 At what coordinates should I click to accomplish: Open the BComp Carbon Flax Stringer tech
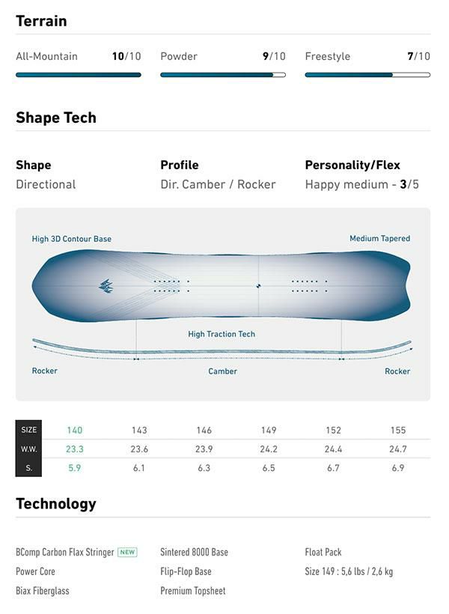65,553
